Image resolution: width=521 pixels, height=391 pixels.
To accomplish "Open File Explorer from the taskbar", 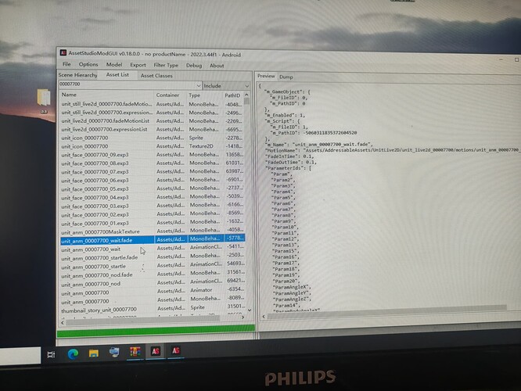I will [94, 353].
